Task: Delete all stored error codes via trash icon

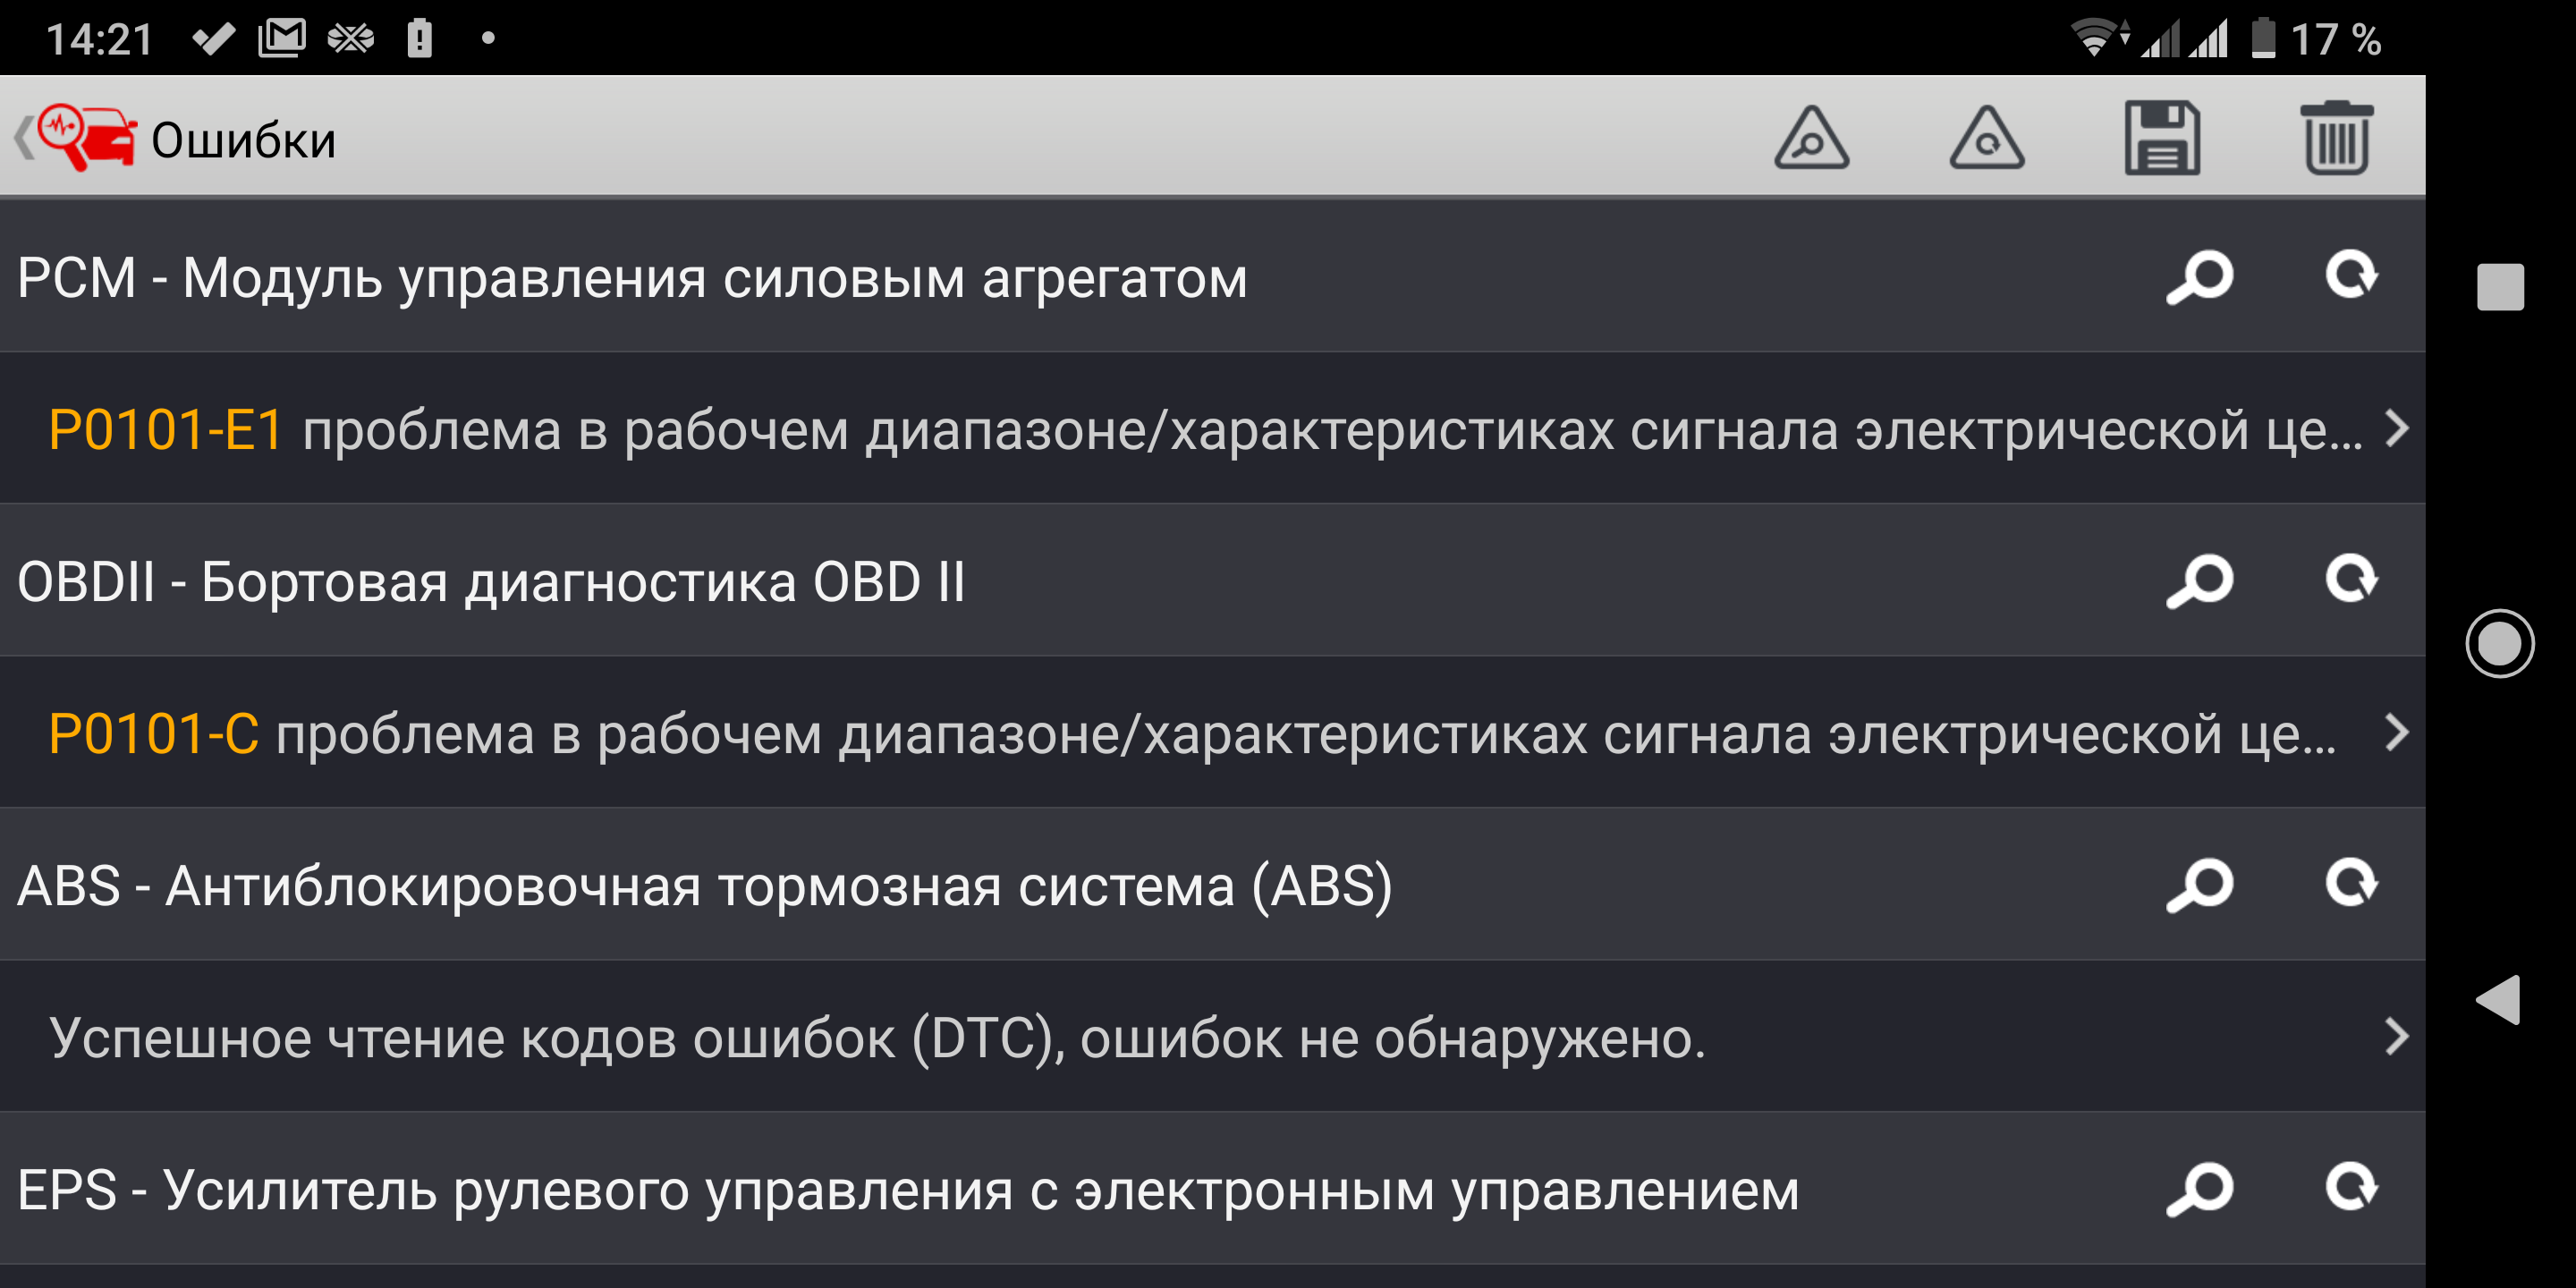Action: (x=2338, y=139)
